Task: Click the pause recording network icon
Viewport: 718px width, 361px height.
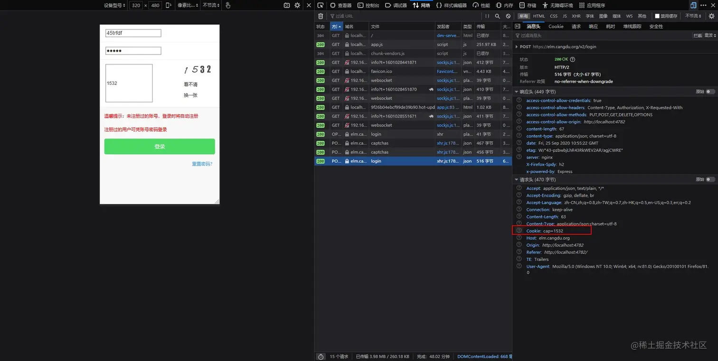Action: point(487,16)
